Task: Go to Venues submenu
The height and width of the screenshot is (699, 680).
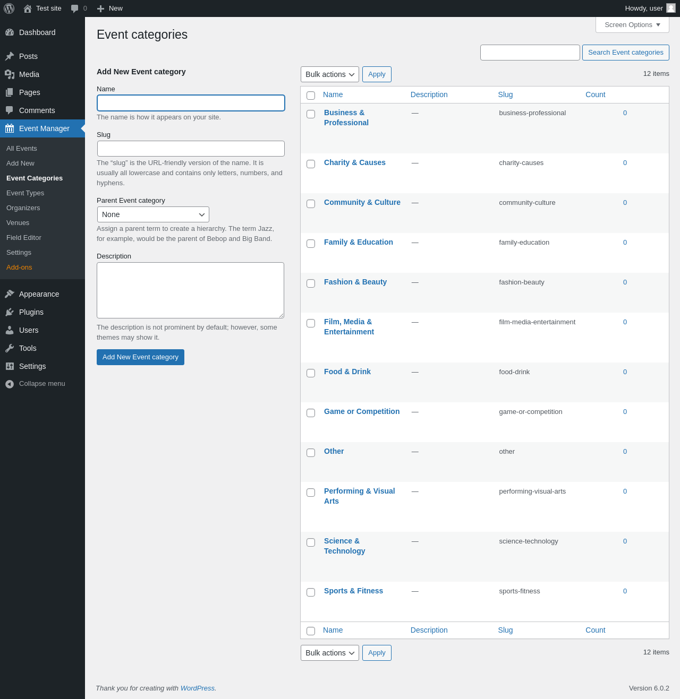Action: click(x=18, y=223)
